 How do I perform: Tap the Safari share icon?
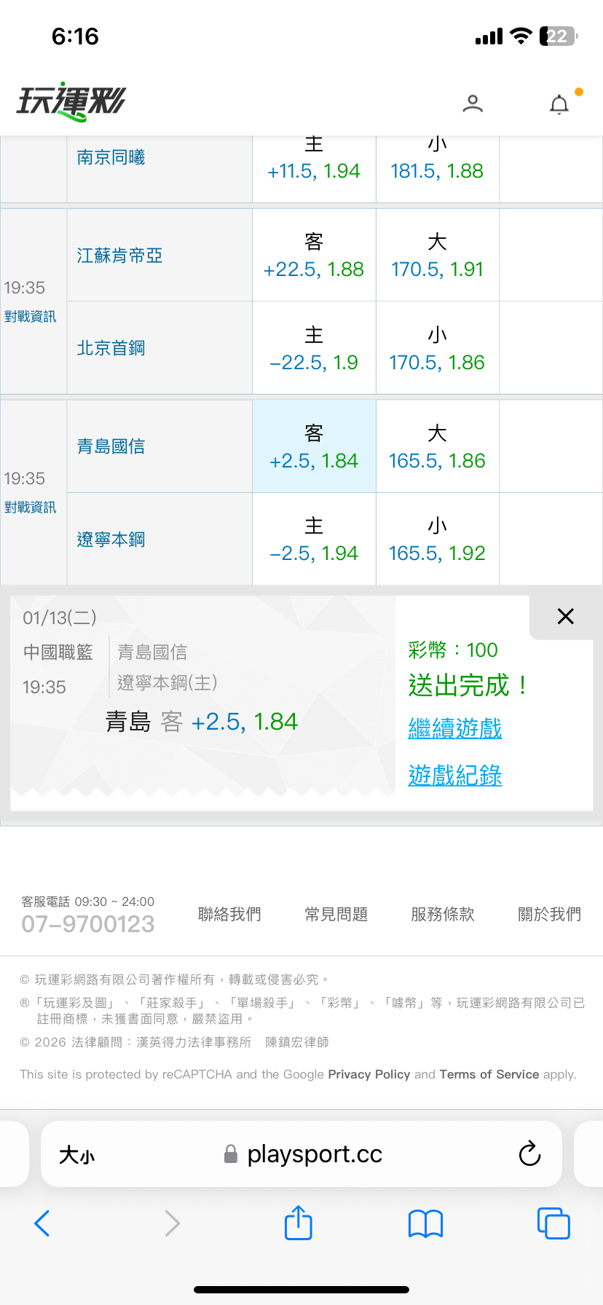[298, 1223]
